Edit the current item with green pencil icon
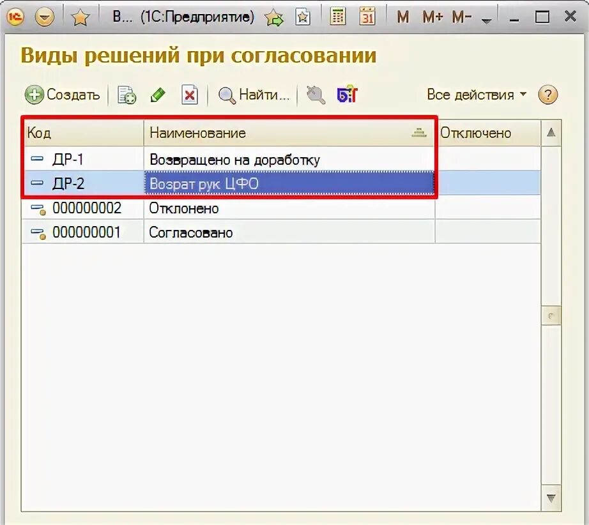589x525 pixels. 158,95
